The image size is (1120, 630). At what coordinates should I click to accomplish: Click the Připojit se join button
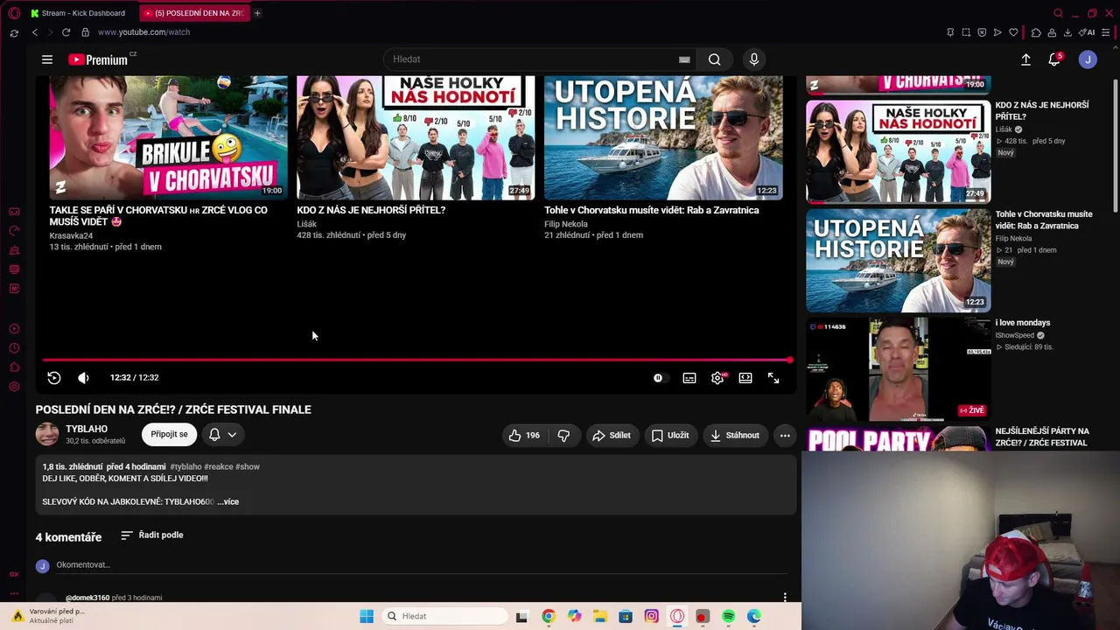pyautogui.click(x=169, y=434)
